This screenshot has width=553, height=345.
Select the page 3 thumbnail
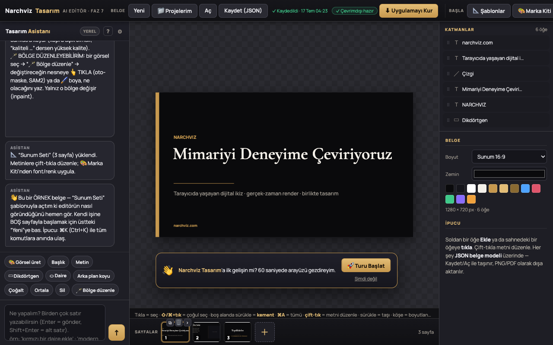tap(238, 332)
